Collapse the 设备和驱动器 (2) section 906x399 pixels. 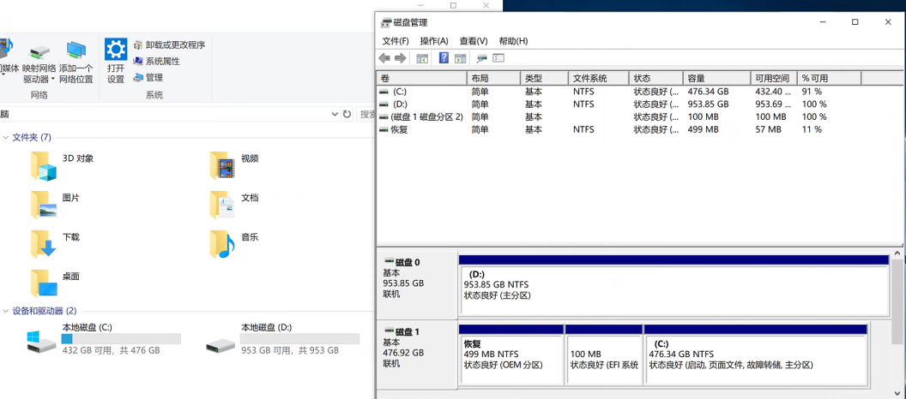6,311
